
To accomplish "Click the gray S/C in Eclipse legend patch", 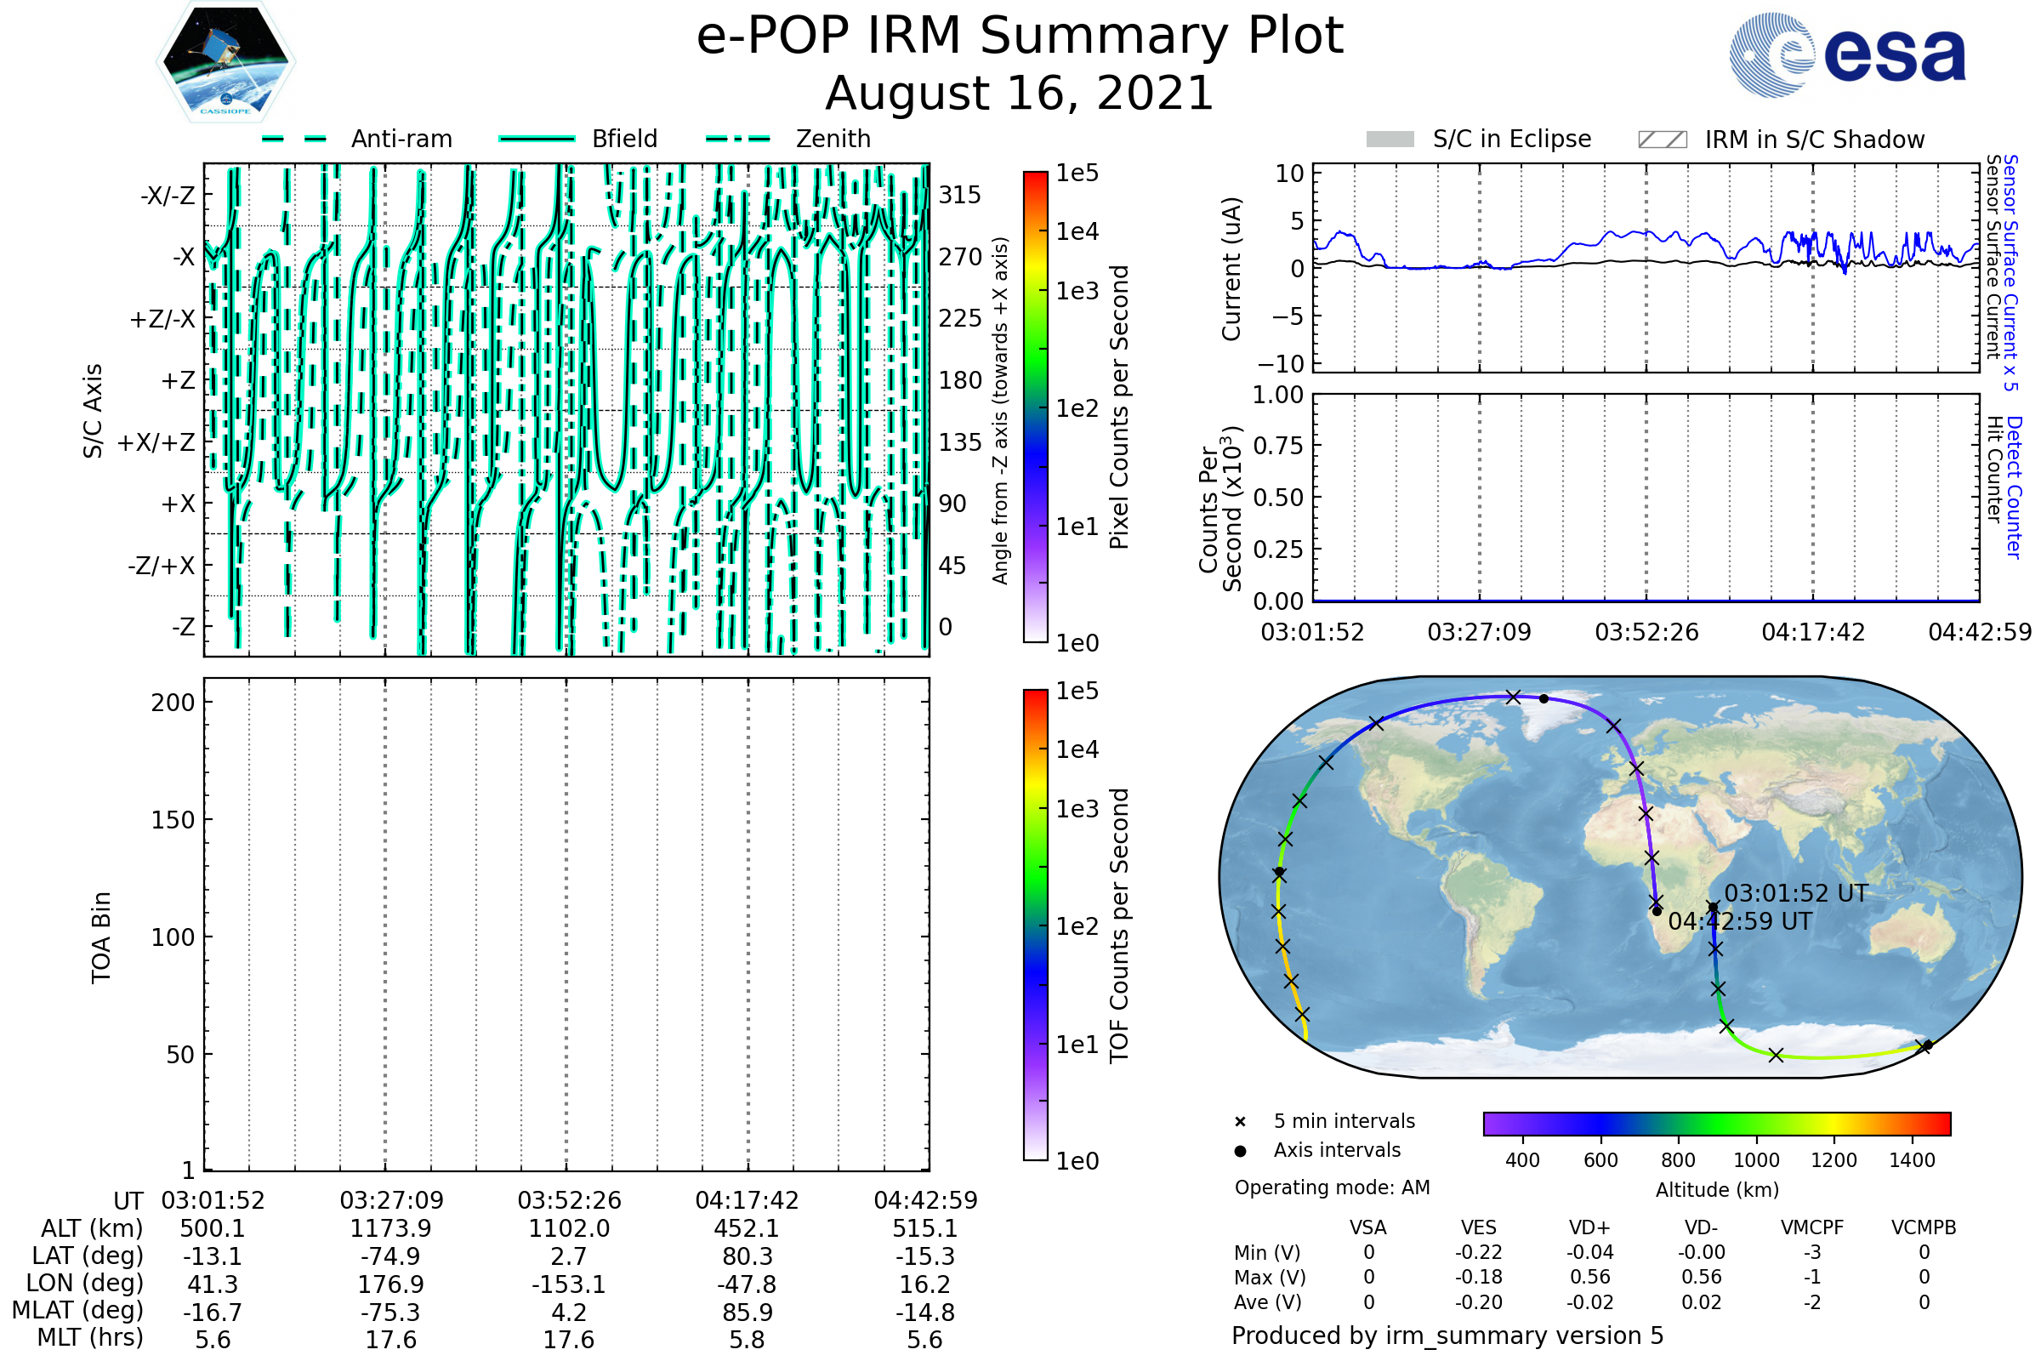I will coord(1390,140).
